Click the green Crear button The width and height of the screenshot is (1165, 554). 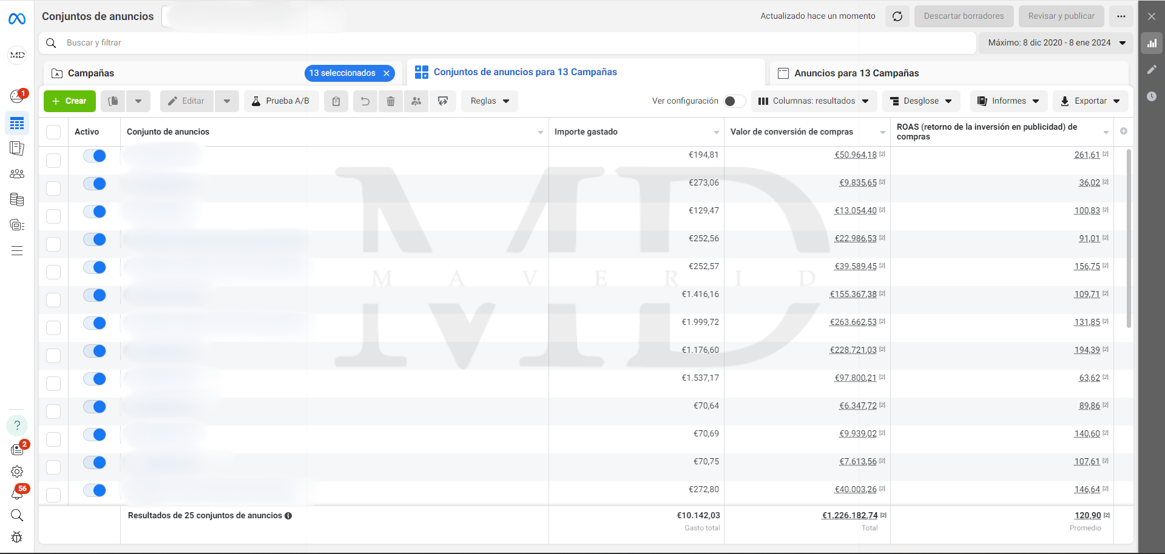pos(70,101)
